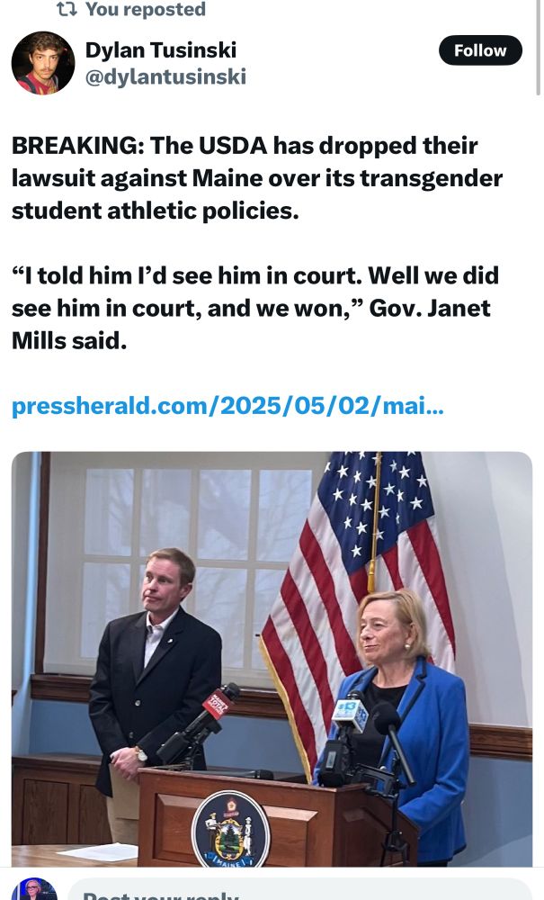Follow Dylan Tusinski with the Follow button
Image resolution: width=544 pixels, height=900 pixels.
point(480,50)
